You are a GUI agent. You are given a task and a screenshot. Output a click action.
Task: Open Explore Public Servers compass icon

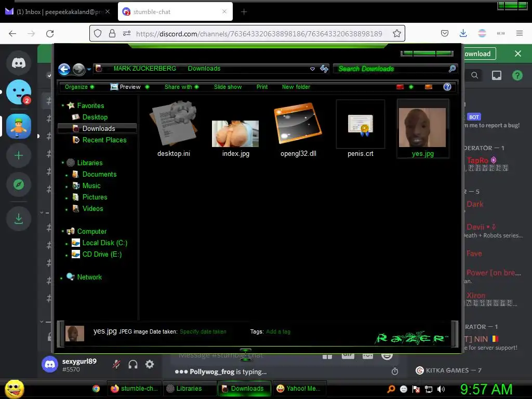click(x=19, y=184)
